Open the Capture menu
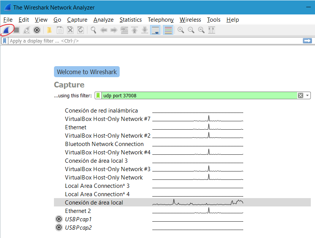Screen dimensions: 315x238 [78, 20]
